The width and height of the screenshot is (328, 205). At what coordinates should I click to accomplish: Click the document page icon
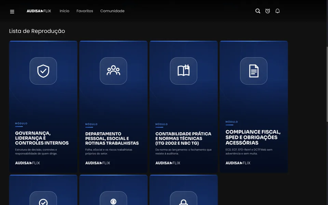254,71
